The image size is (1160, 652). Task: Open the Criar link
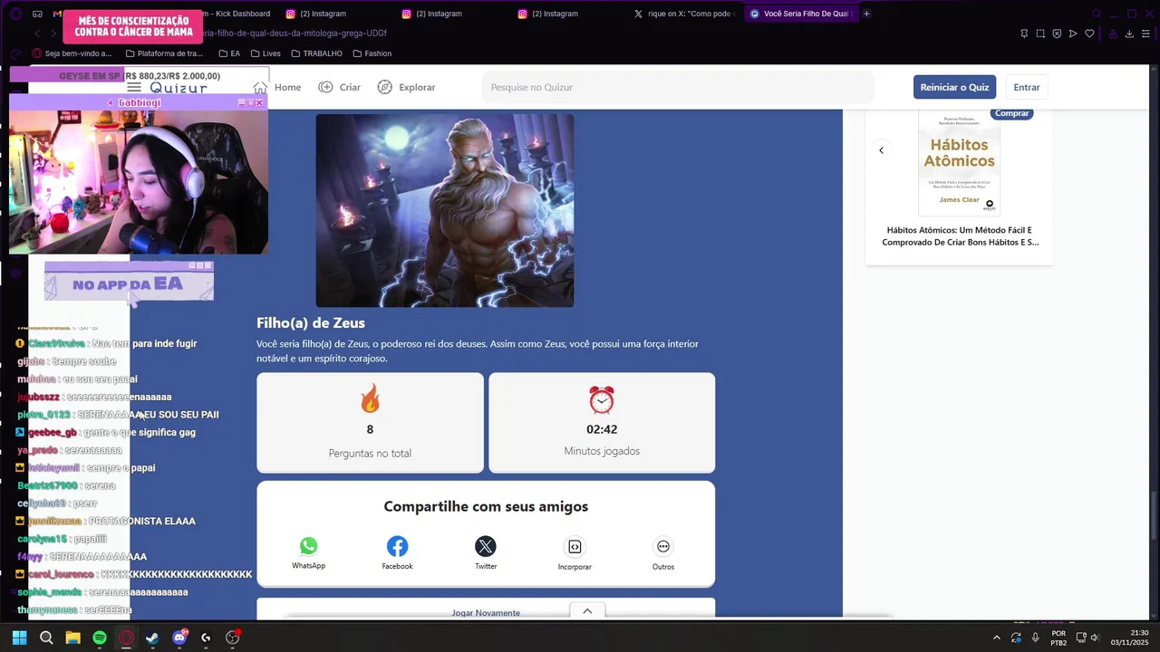pos(350,87)
